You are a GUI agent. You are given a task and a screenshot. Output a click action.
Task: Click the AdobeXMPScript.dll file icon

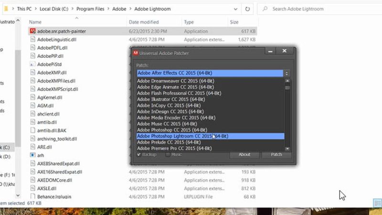click(32, 89)
